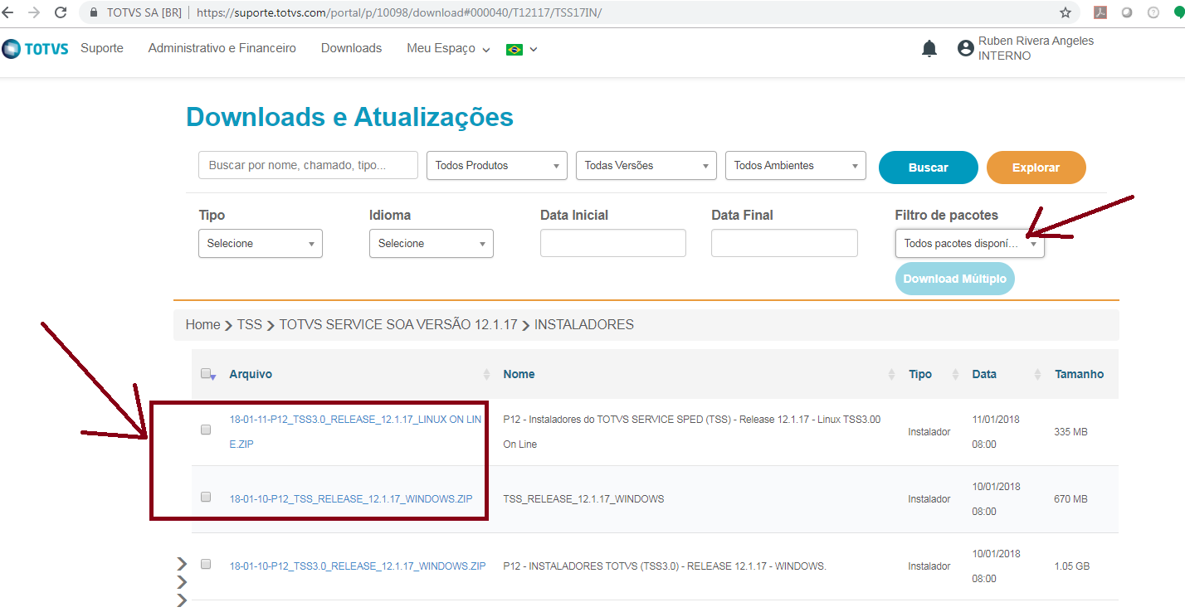Click the padlock icon in the address bar
The height and width of the screenshot is (612, 1185).
click(x=93, y=12)
